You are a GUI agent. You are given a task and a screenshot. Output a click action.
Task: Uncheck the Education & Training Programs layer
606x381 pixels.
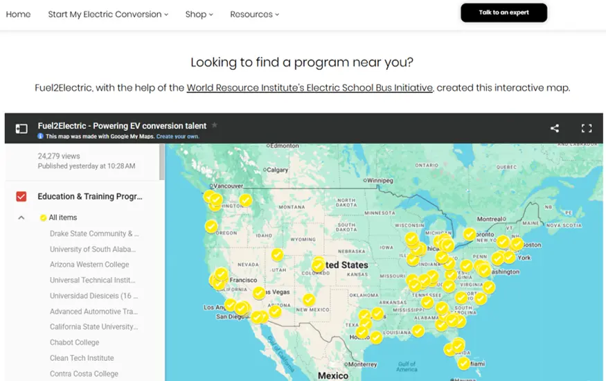click(x=21, y=197)
